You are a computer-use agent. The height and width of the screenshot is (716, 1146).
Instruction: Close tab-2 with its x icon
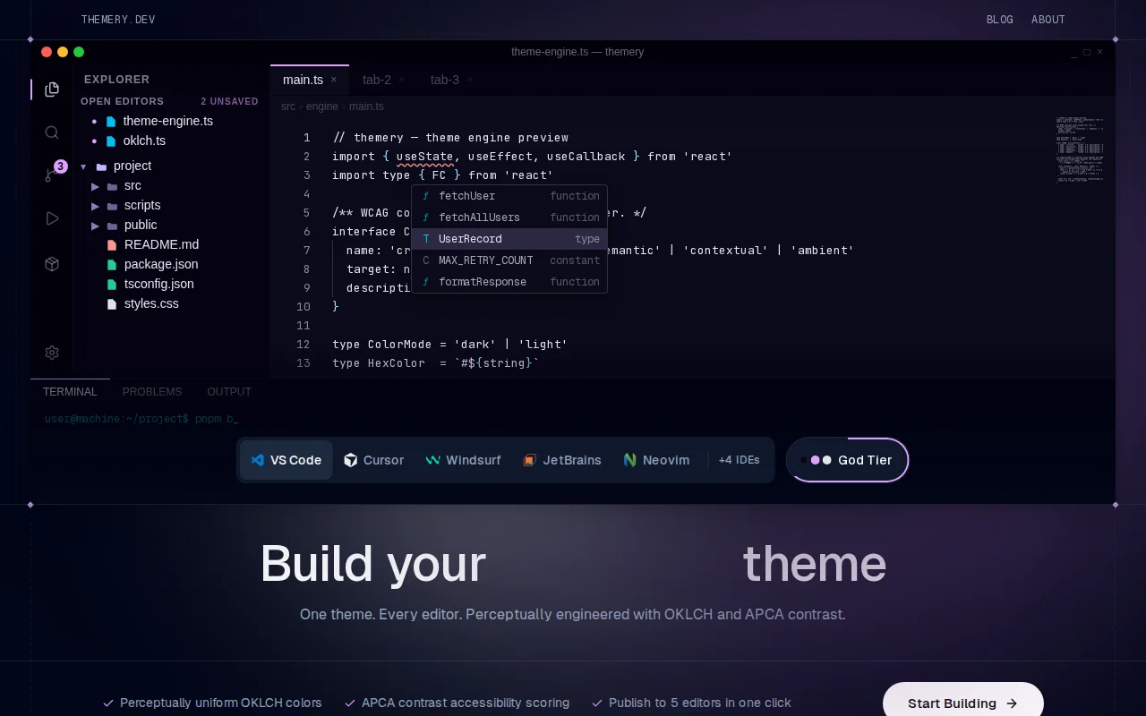(402, 80)
